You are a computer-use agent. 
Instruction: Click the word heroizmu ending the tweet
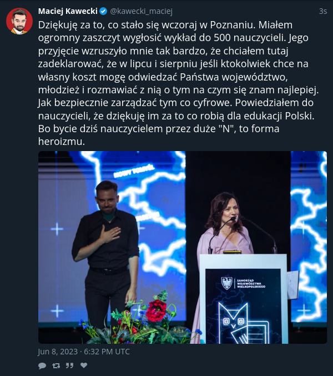click(x=62, y=142)
